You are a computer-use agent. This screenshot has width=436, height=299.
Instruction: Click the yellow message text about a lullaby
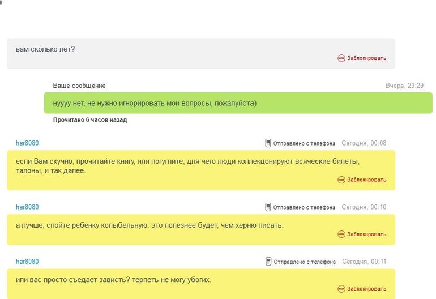click(149, 225)
